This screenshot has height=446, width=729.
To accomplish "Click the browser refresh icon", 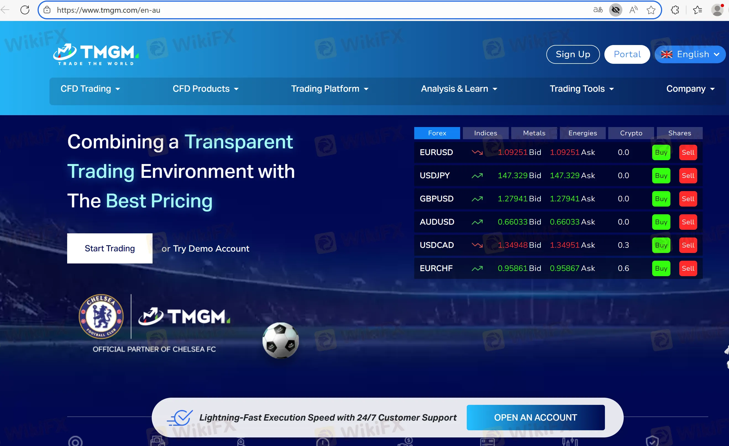I will tap(25, 10).
